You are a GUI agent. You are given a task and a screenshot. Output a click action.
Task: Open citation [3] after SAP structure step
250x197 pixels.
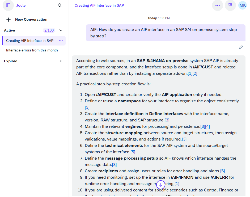[167, 120]
